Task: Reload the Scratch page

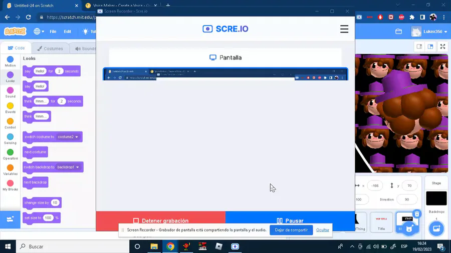Action: click(x=28, y=17)
